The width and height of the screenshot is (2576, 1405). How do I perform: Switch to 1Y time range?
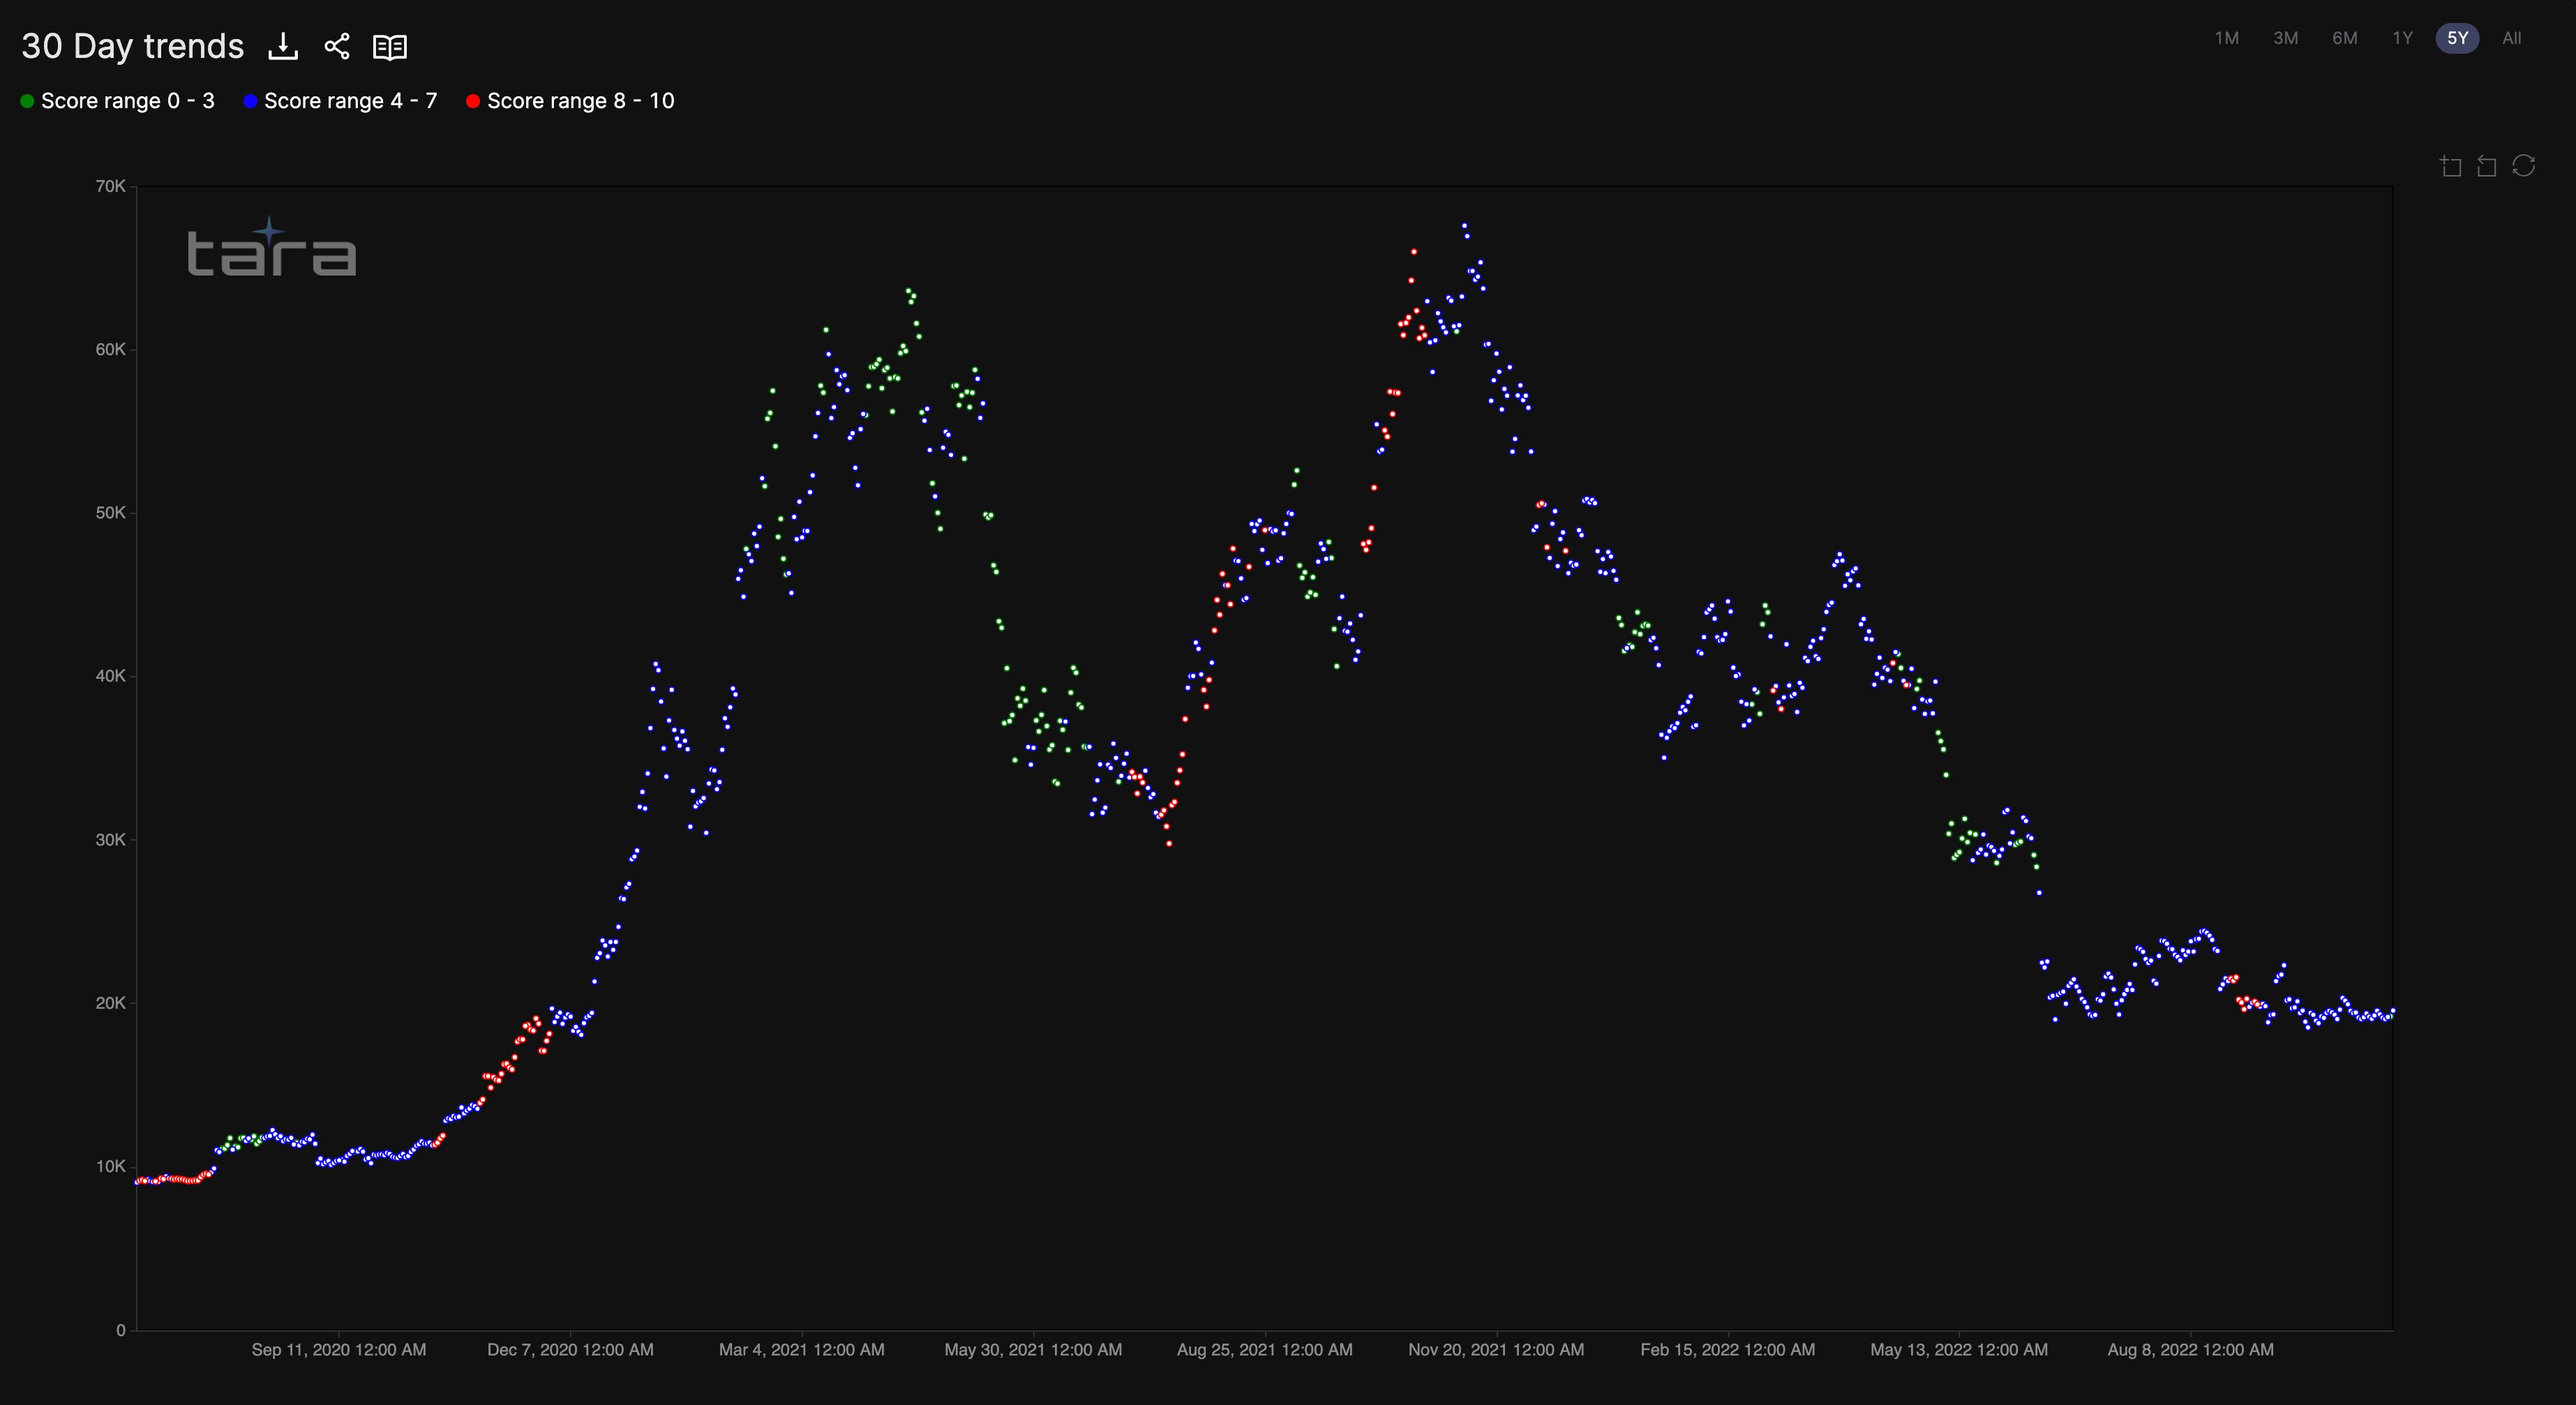coord(2402,38)
